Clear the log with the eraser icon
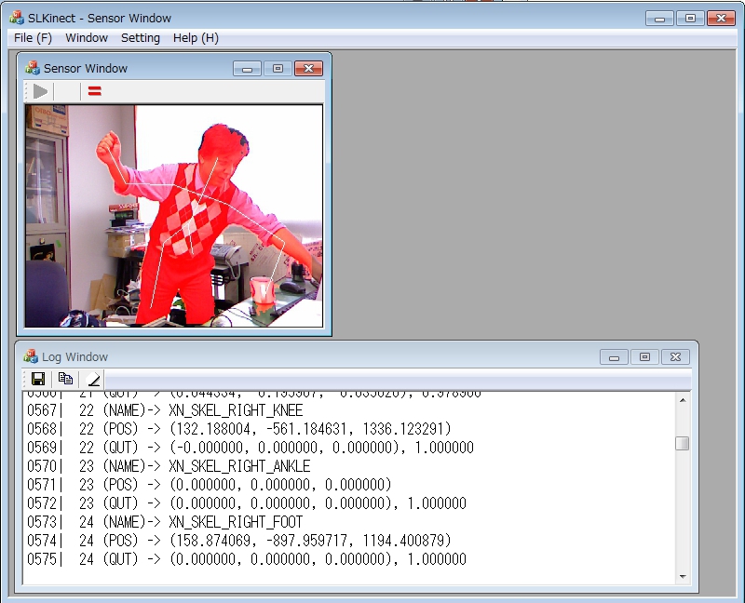Screen dimensions: 745x603 click(x=93, y=379)
